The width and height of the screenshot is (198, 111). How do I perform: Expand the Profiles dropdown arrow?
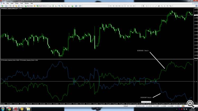coord(8,6)
